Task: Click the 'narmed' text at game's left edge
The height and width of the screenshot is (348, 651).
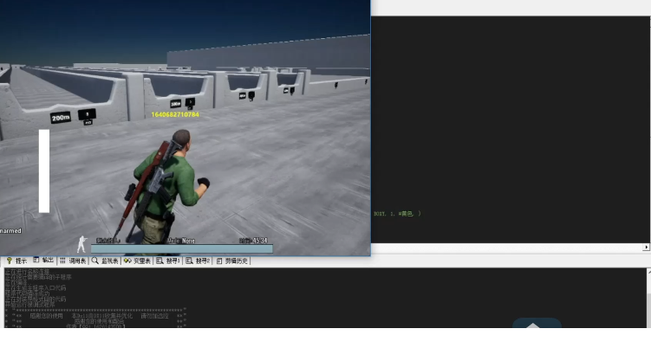Action: (x=10, y=230)
